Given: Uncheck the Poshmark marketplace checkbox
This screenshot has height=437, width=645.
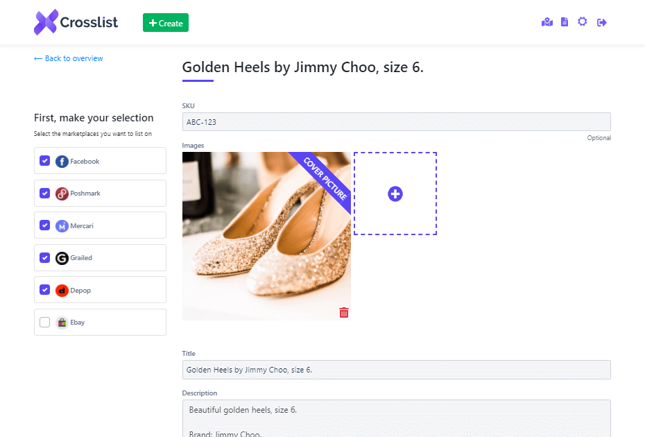Looking at the screenshot, I should (45, 193).
